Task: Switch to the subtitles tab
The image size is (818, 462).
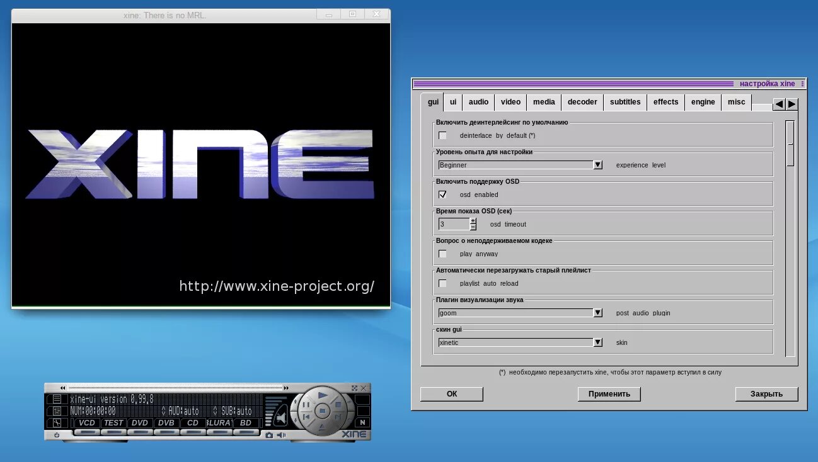Action: coord(625,102)
